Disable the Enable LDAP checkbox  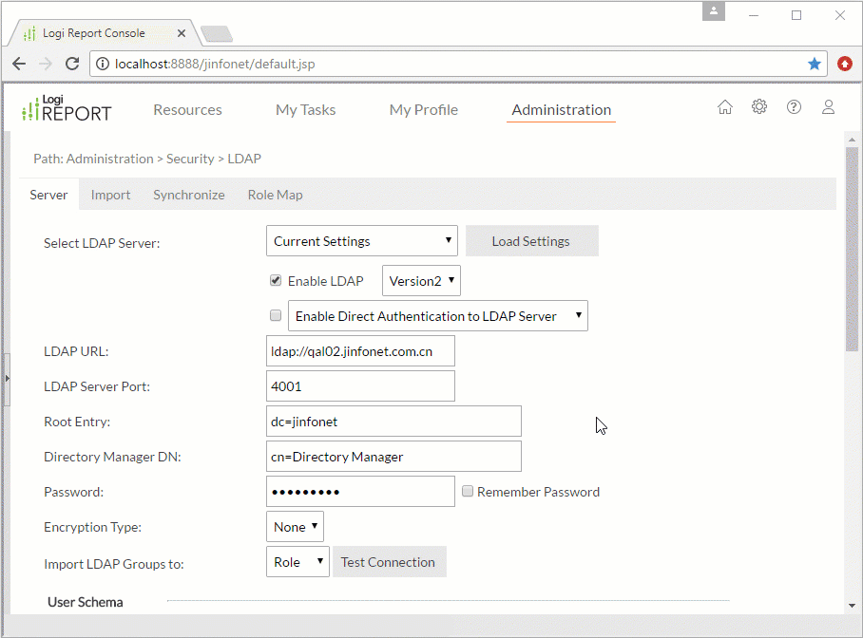coord(276,280)
